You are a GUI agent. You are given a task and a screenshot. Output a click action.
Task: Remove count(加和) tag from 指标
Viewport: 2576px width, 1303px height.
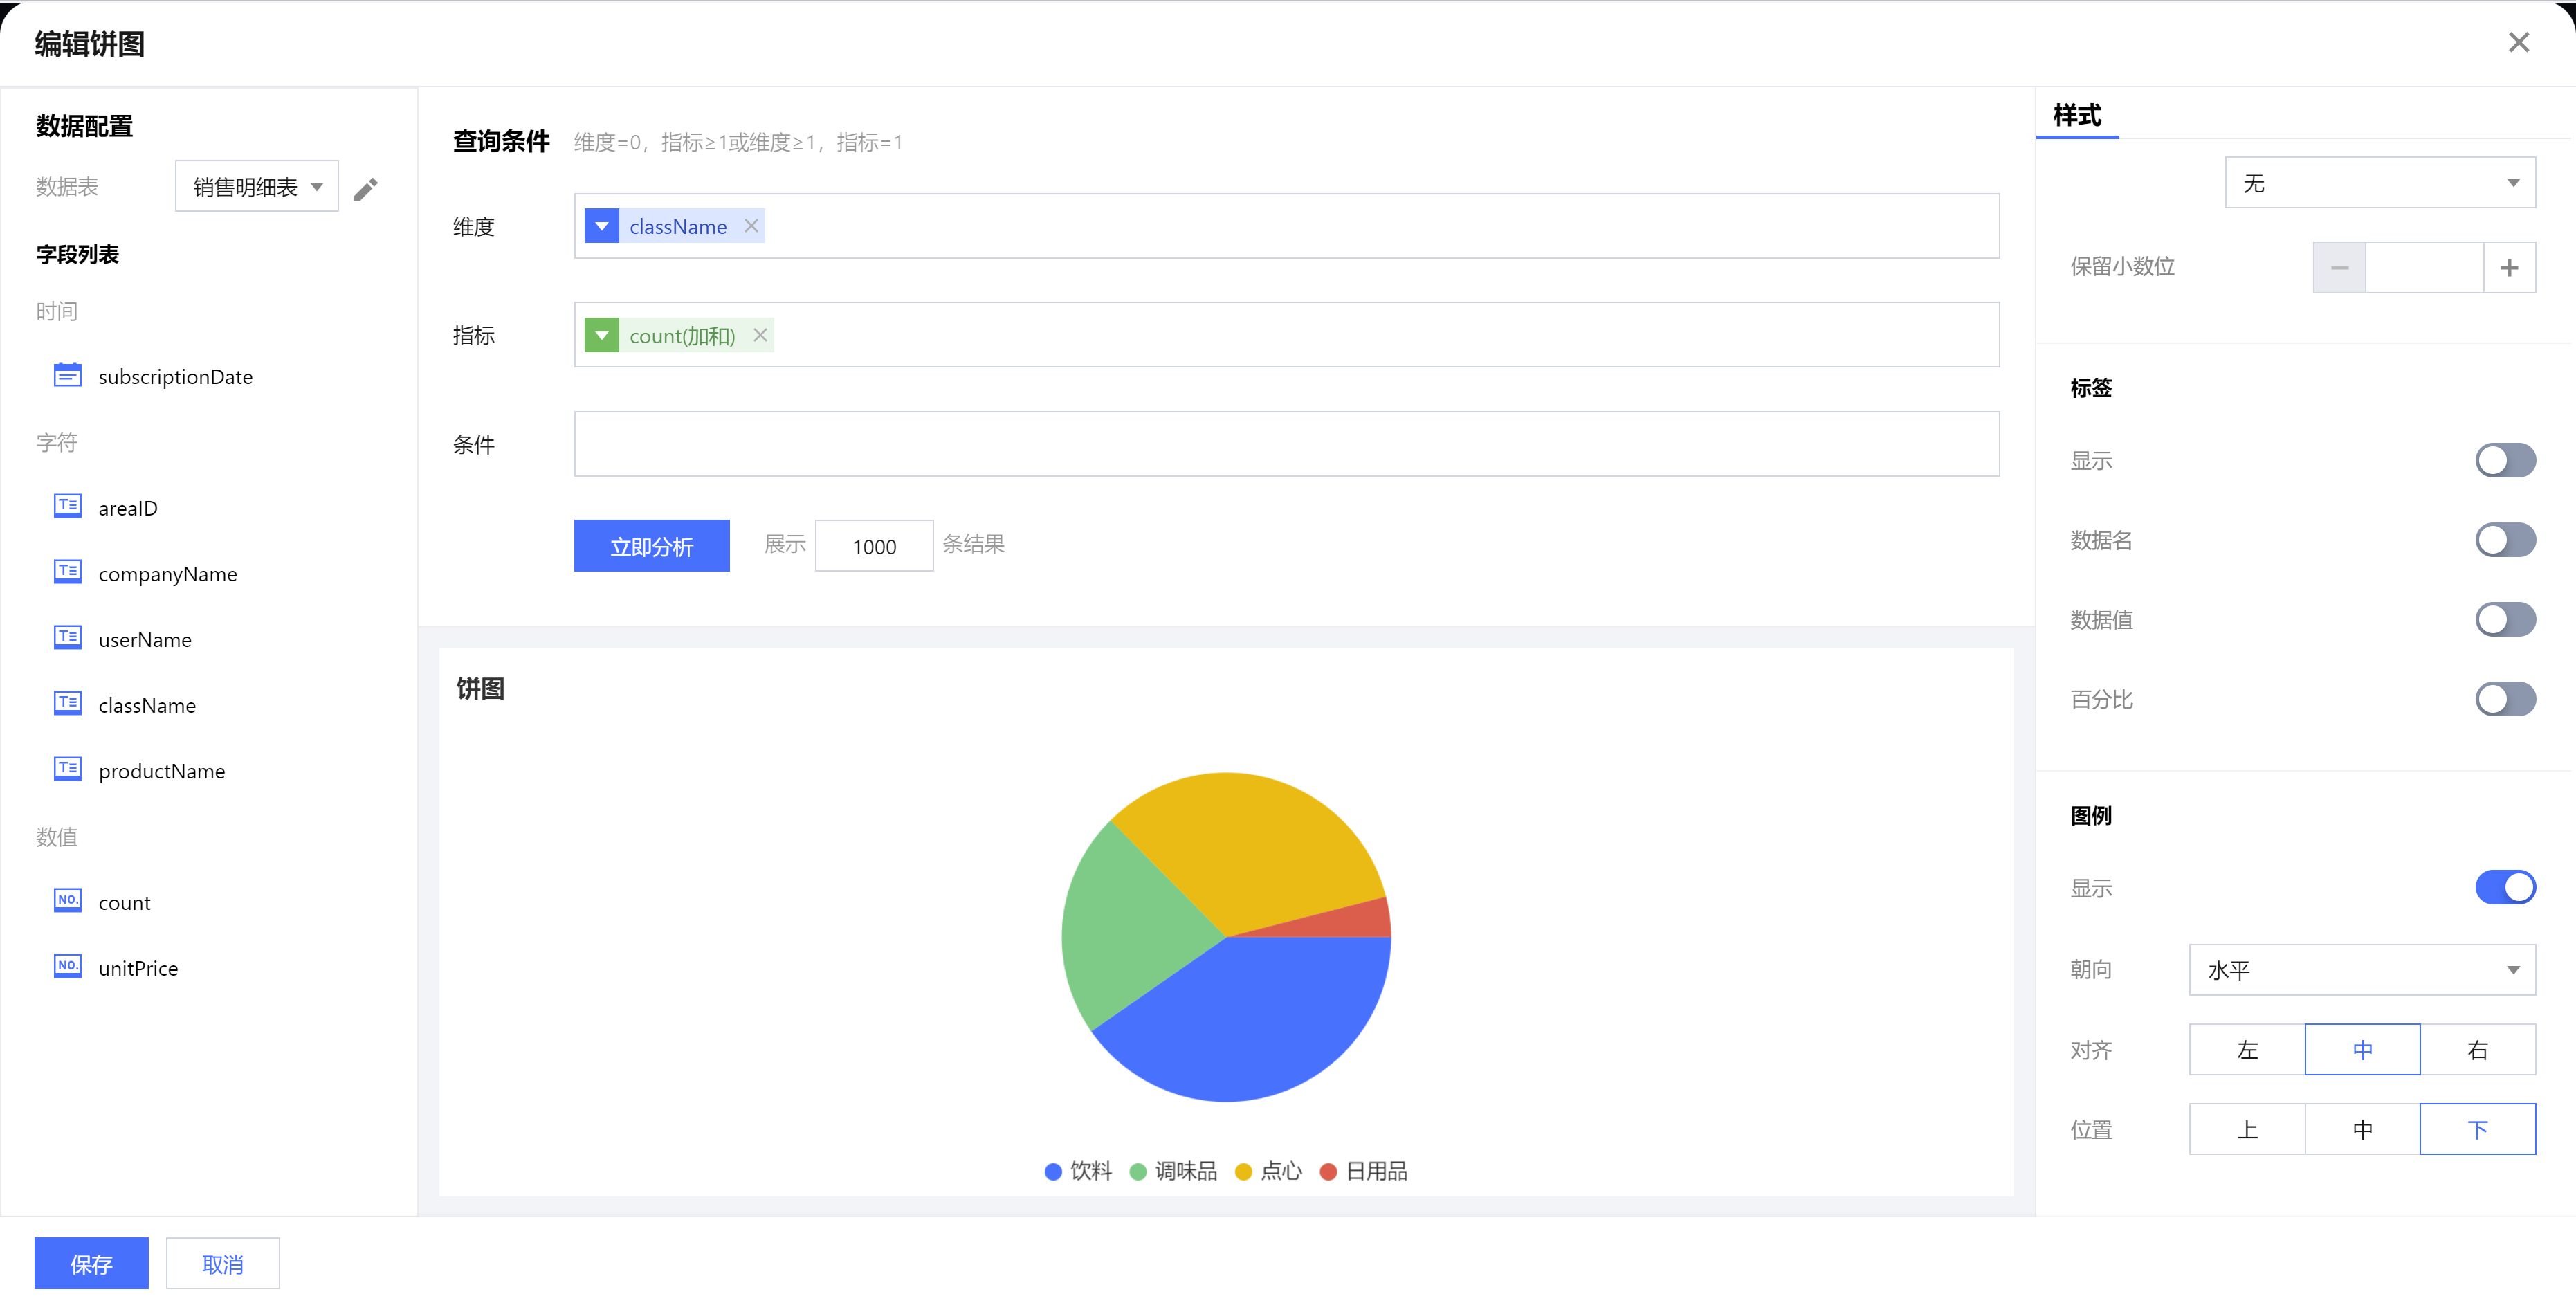pyautogui.click(x=760, y=335)
